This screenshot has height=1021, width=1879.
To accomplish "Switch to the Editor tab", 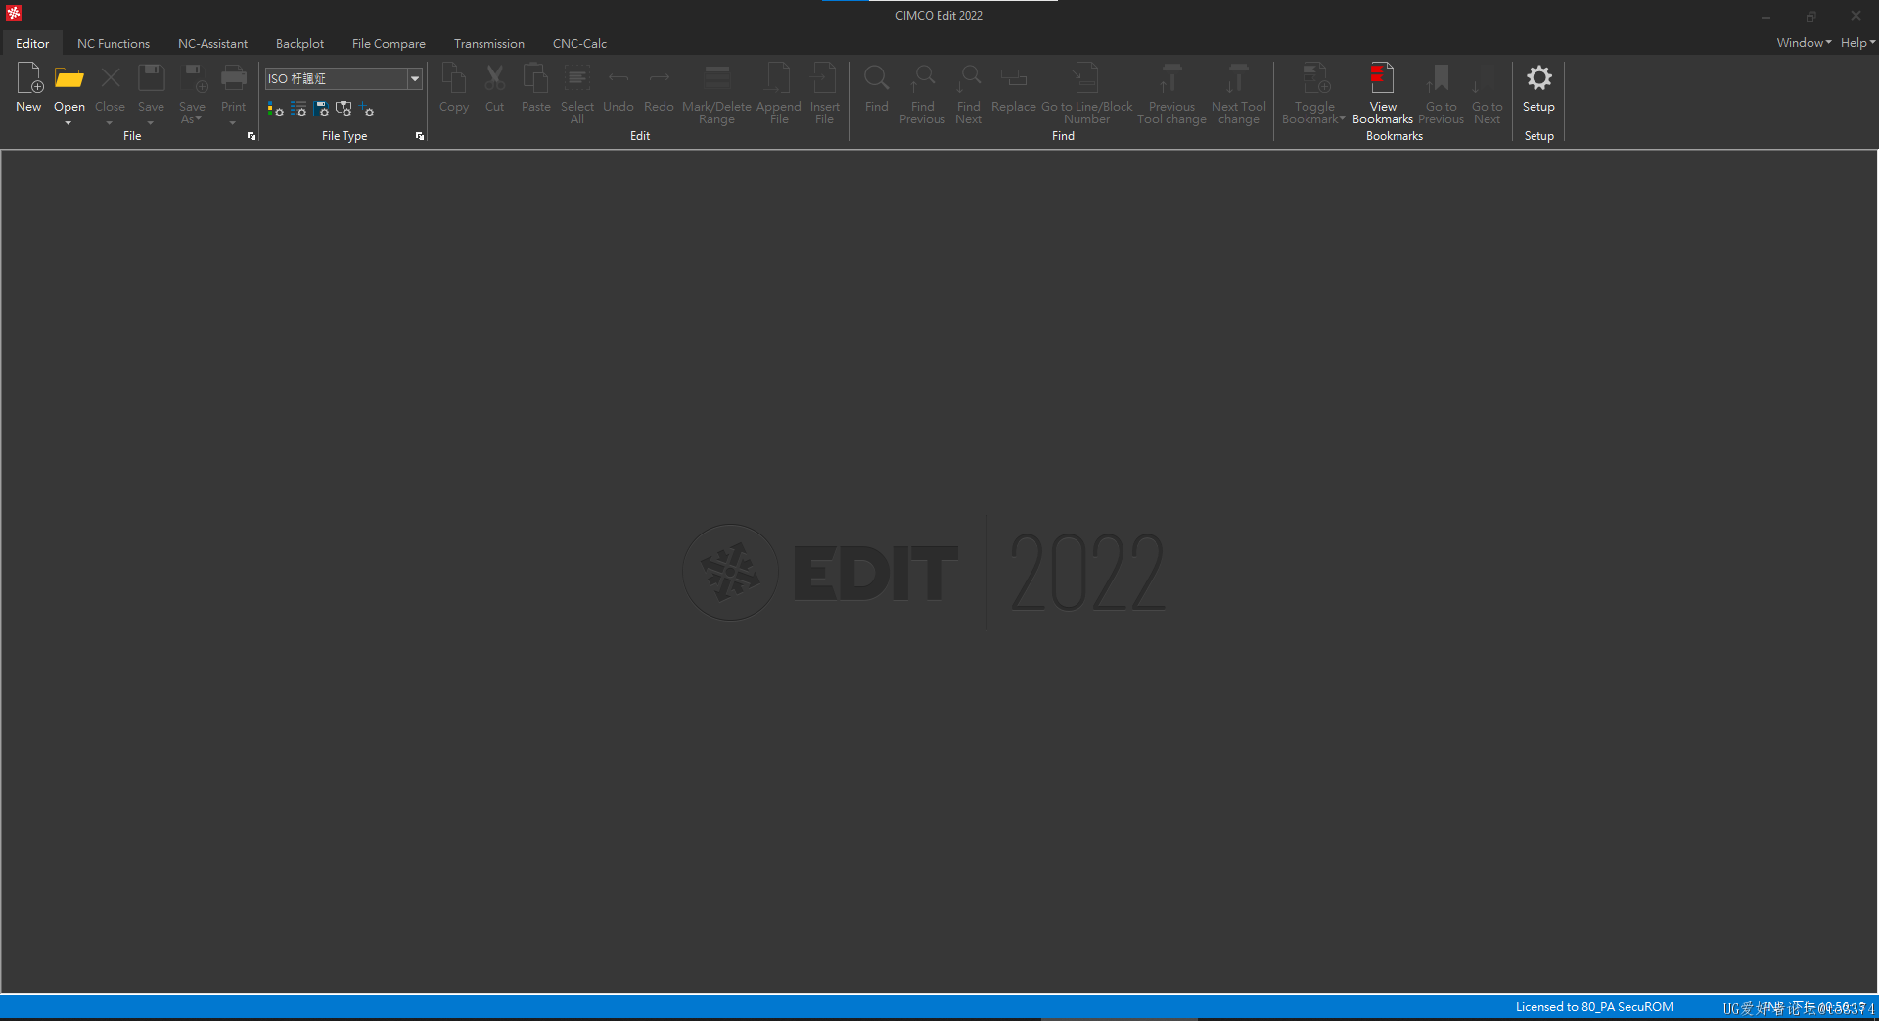I will pos(32,44).
